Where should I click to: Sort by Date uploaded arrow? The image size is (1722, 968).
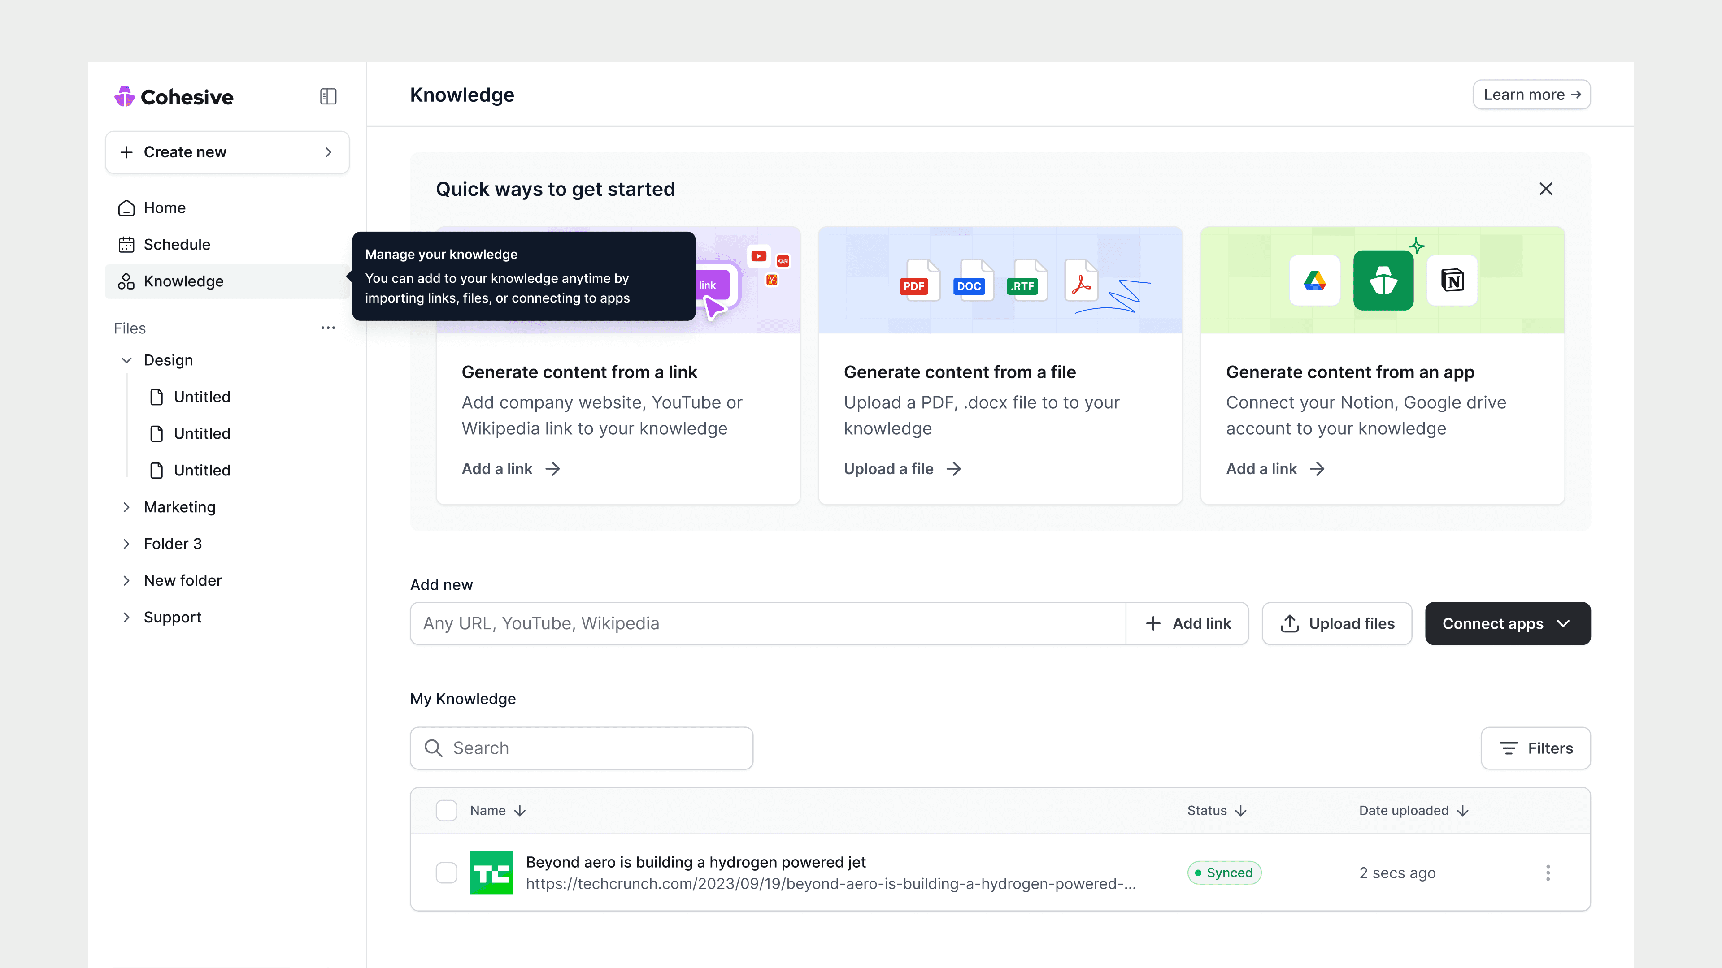coord(1463,810)
